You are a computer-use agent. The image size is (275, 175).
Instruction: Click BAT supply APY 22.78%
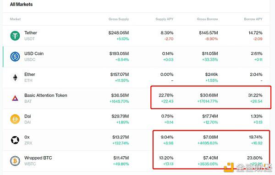coord(166,95)
